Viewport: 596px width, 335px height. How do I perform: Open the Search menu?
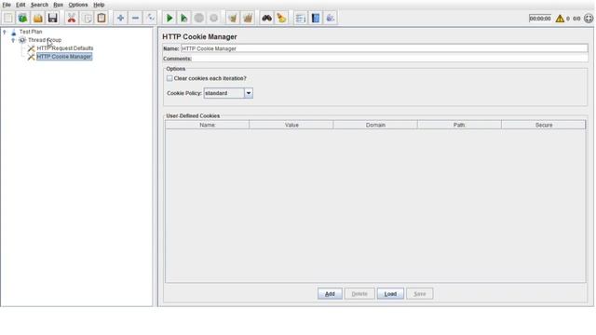tap(39, 5)
